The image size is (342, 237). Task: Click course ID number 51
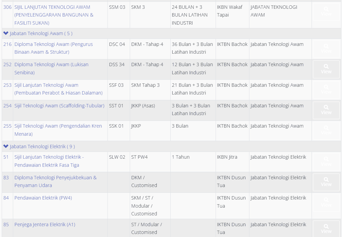click(6, 157)
